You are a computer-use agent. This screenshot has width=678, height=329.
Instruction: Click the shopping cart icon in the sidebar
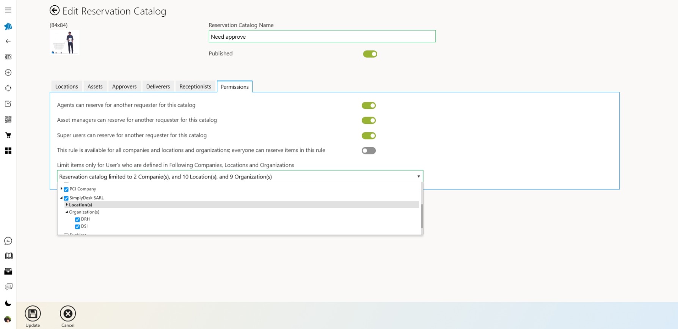click(8, 135)
